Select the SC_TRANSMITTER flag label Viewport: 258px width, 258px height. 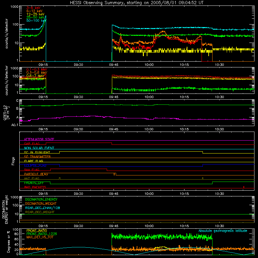click(37, 156)
